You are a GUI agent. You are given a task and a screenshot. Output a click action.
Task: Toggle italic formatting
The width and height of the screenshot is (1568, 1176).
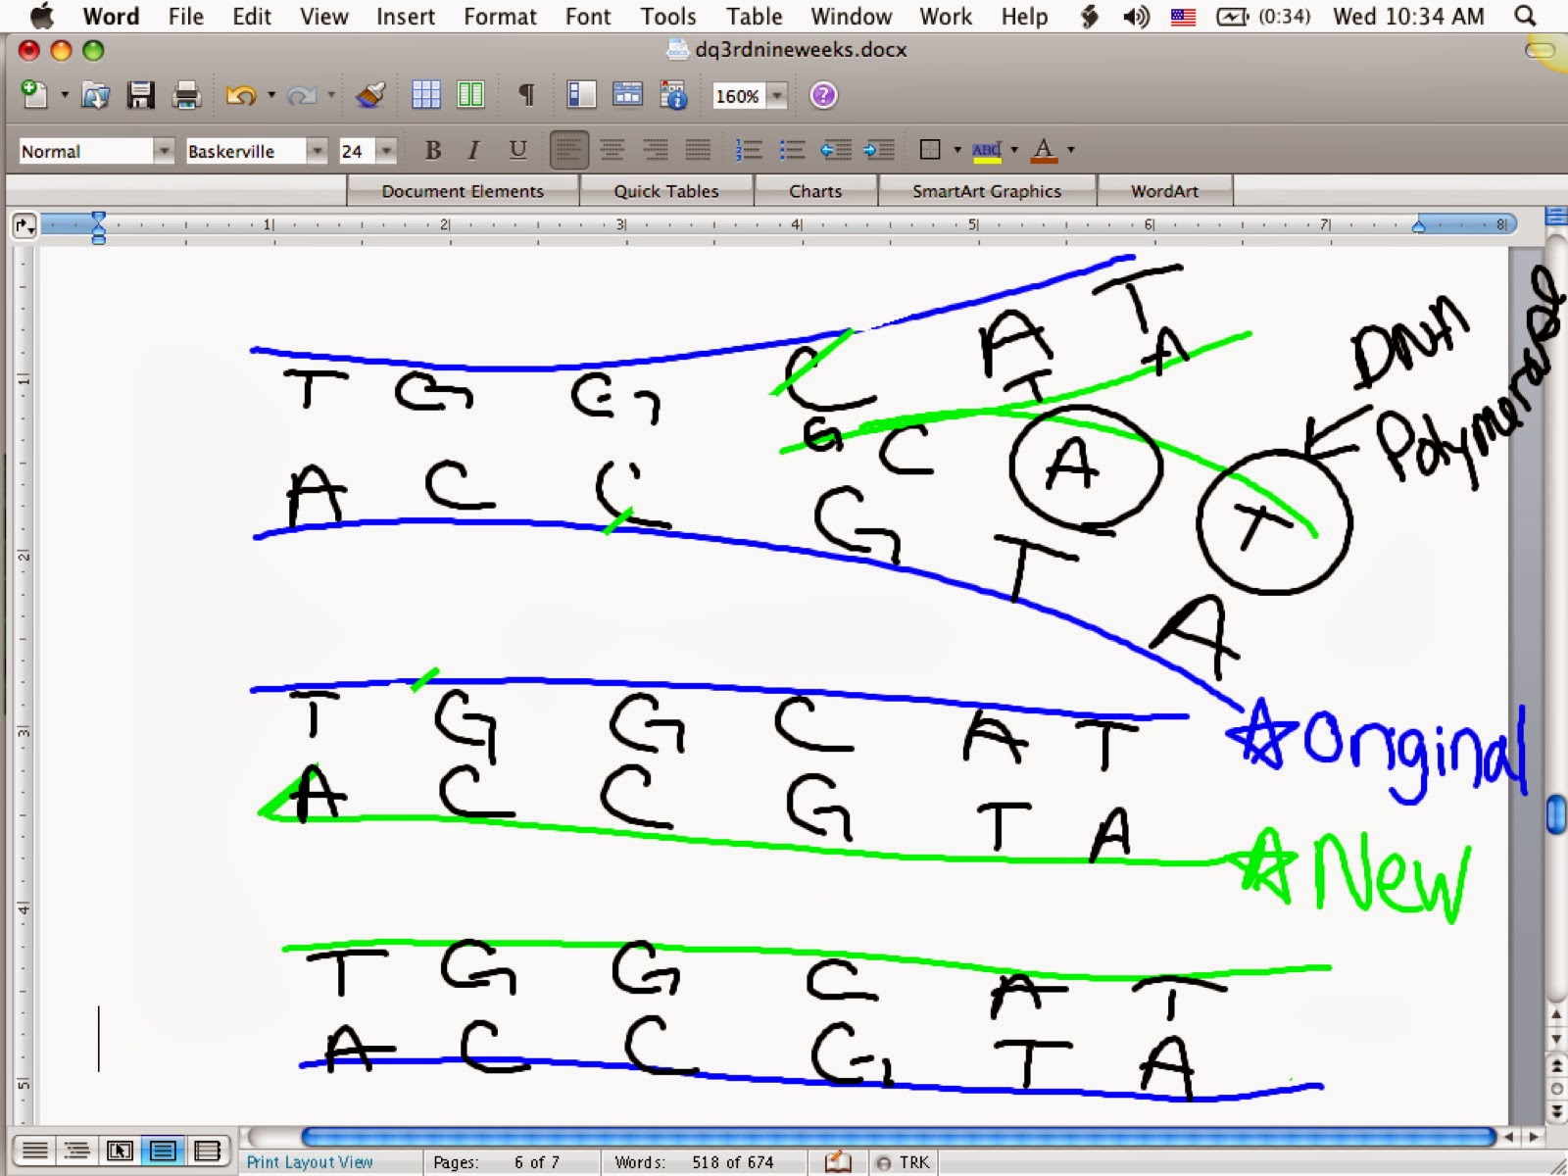point(473,149)
